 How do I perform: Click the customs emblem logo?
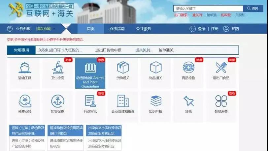[x=16, y=10]
